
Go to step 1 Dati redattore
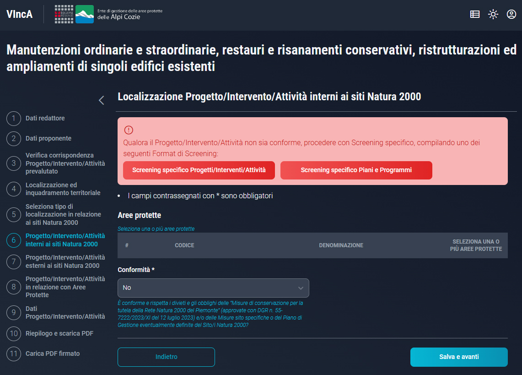(x=45, y=118)
